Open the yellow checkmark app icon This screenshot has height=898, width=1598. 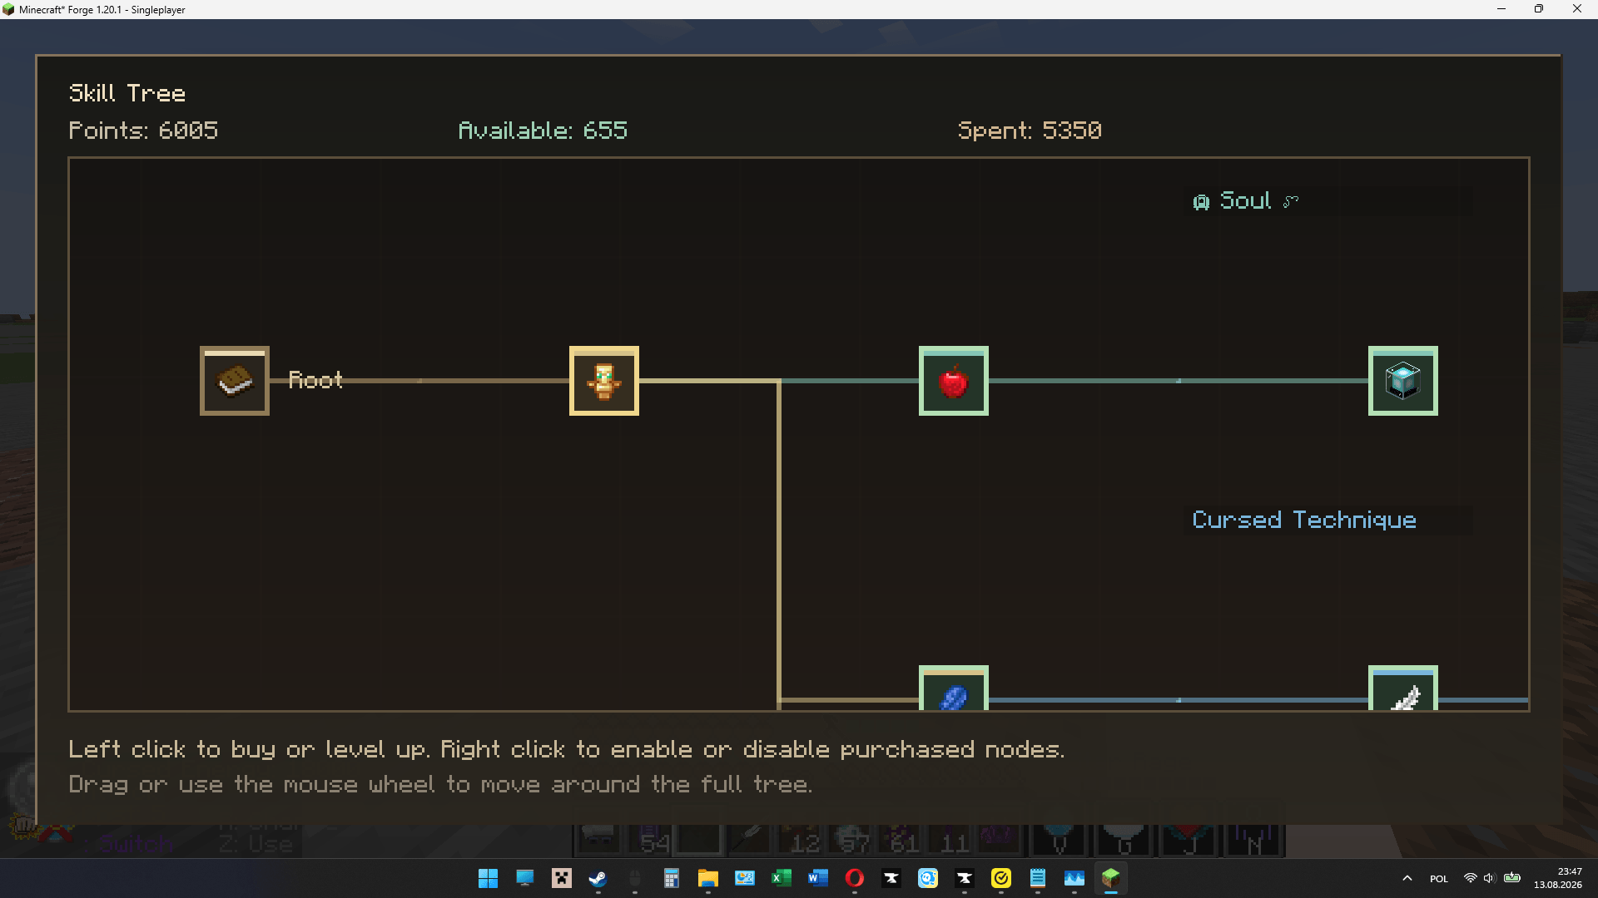click(x=1000, y=878)
